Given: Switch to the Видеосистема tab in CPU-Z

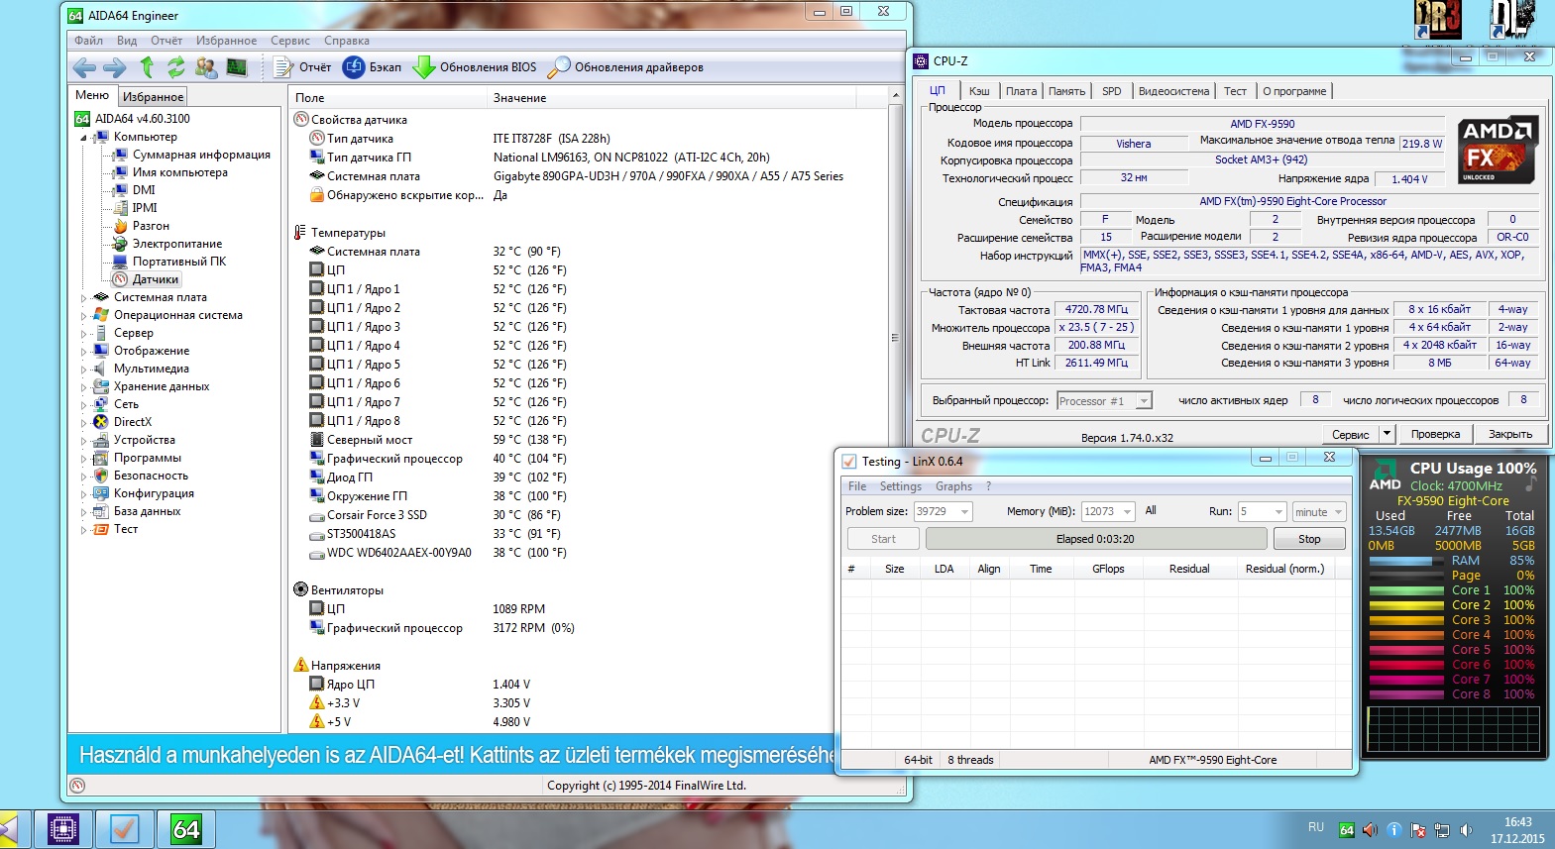Looking at the screenshot, I should tap(1173, 91).
